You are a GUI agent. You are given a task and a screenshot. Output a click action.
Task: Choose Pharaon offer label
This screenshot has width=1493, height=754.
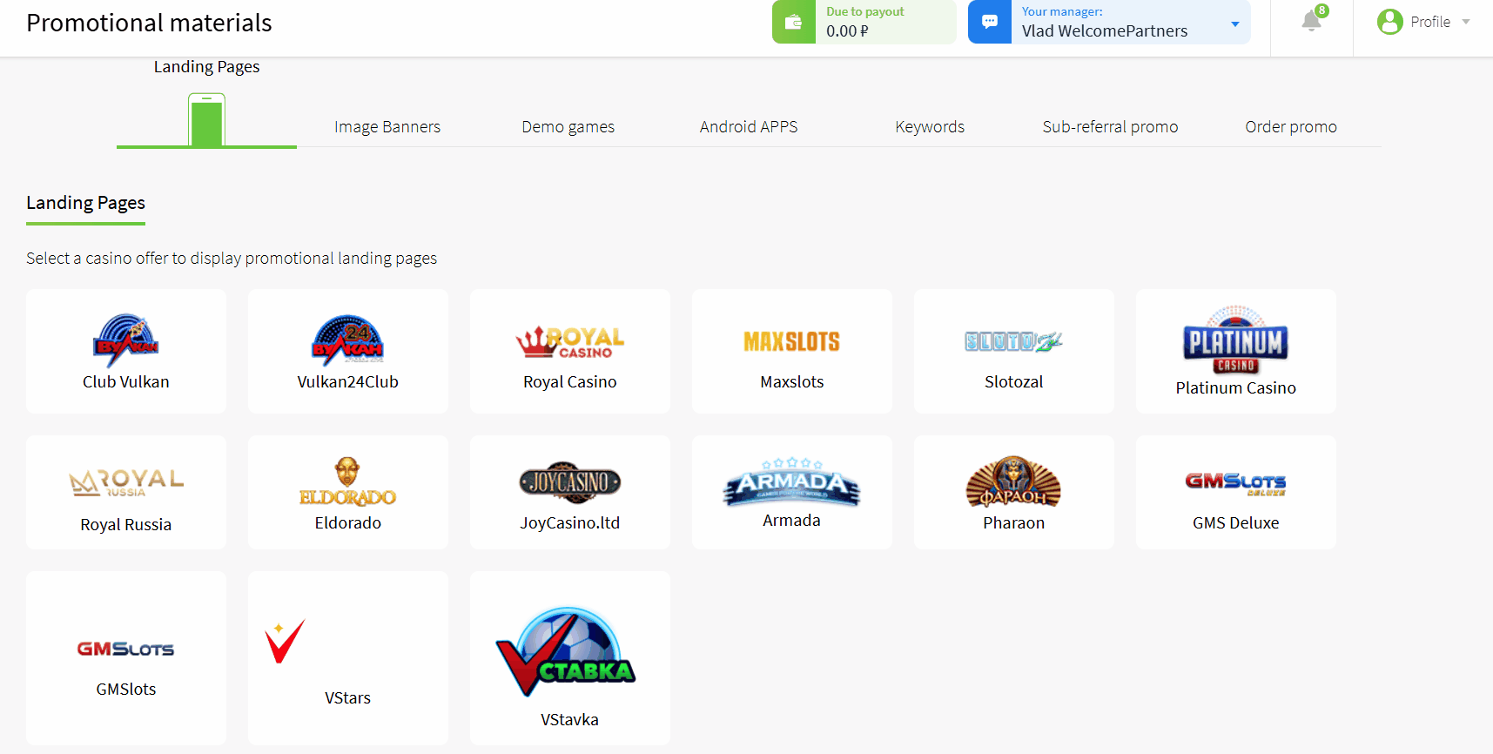(x=1014, y=523)
